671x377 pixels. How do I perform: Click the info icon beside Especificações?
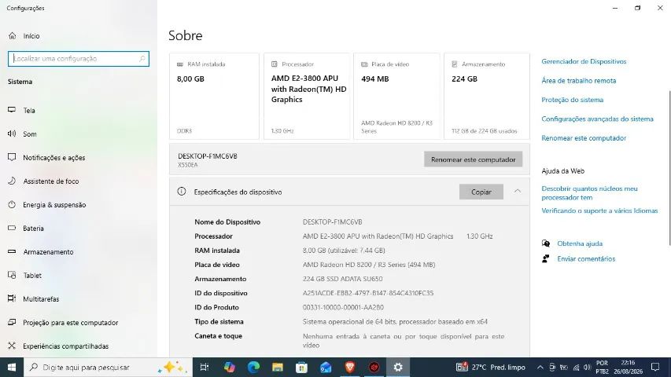coord(182,192)
